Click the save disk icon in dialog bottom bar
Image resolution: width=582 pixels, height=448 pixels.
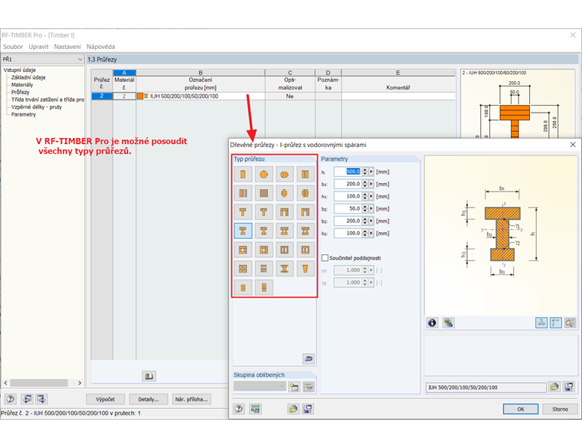(307, 409)
